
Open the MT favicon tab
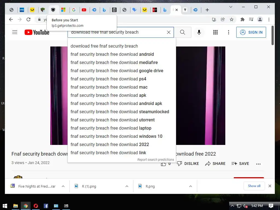coord(155,10)
